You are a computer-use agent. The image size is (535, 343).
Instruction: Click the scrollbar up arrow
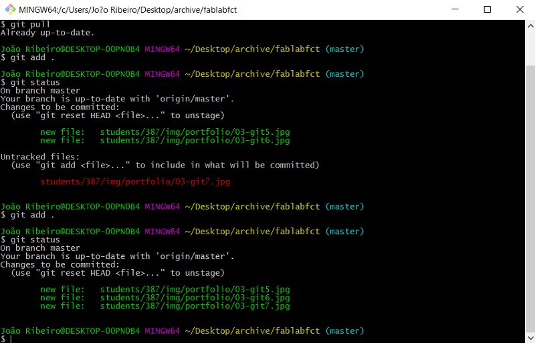(x=530, y=25)
